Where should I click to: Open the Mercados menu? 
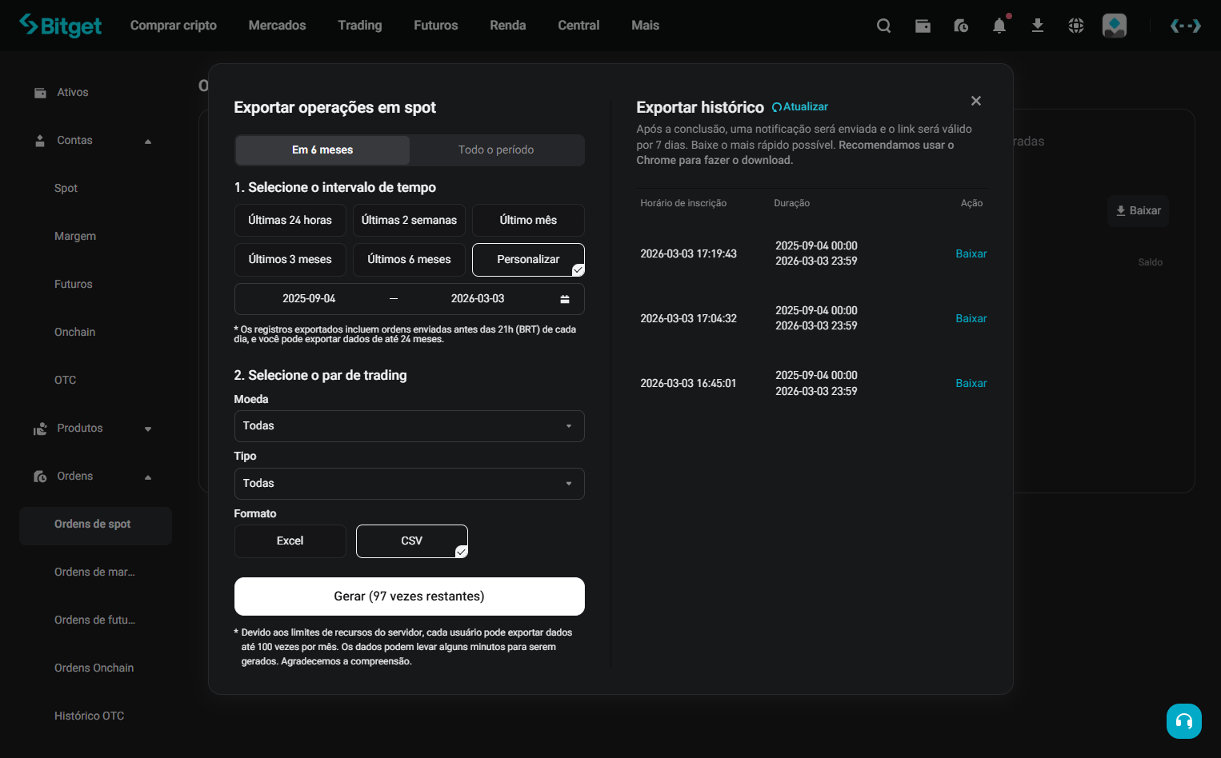coord(277,26)
